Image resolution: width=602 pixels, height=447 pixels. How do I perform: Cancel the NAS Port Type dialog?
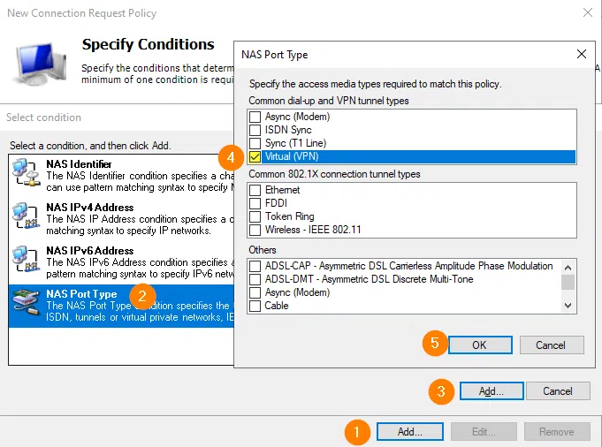(x=552, y=345)
